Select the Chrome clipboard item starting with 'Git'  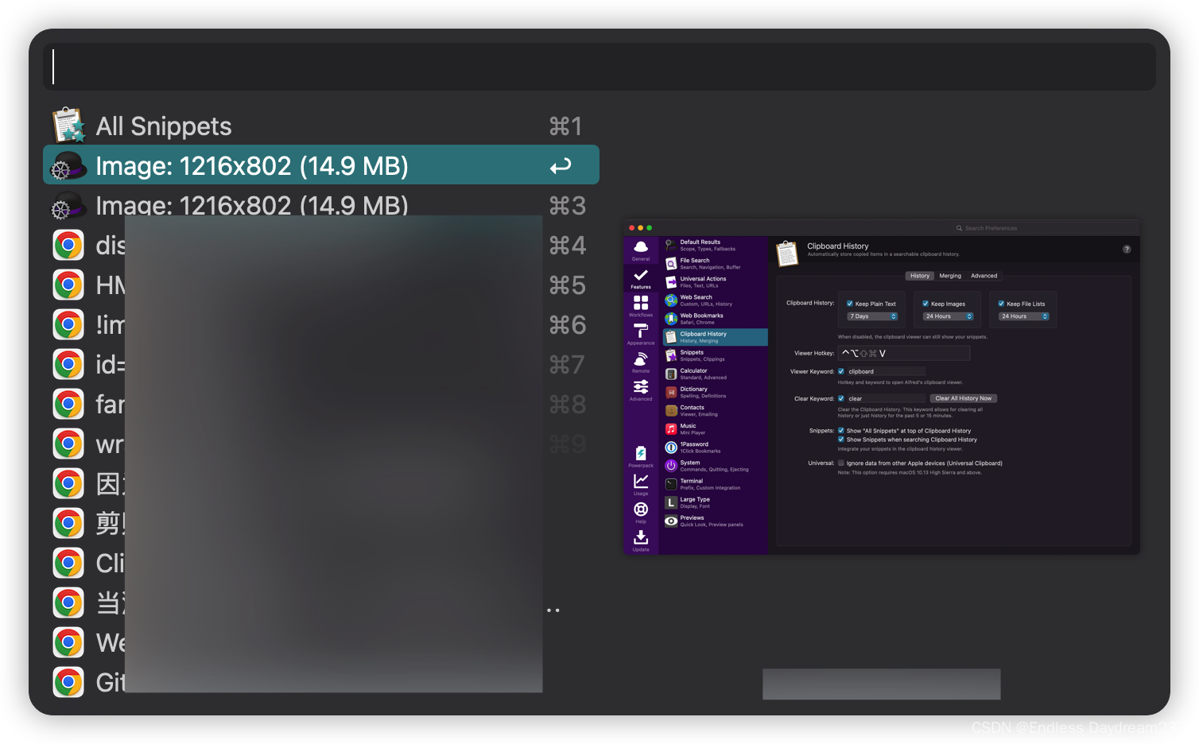[x=321, y=682]
